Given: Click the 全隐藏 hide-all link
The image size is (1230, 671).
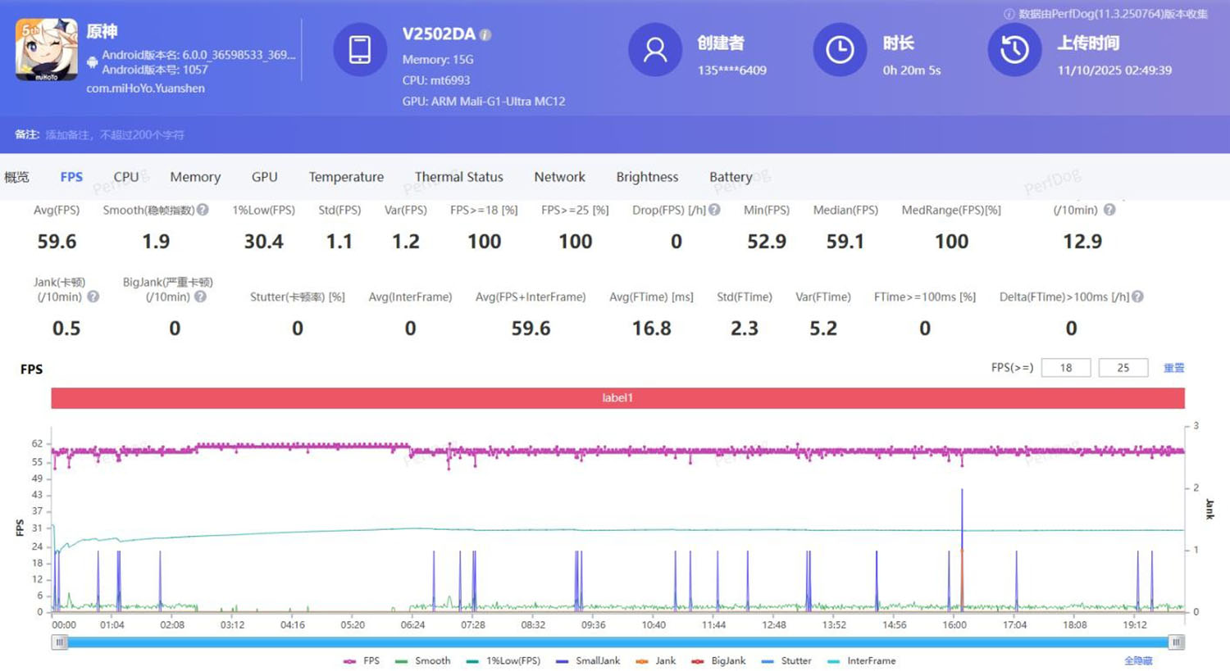Looking at the screenshot, I should (x=1140, y=660).
